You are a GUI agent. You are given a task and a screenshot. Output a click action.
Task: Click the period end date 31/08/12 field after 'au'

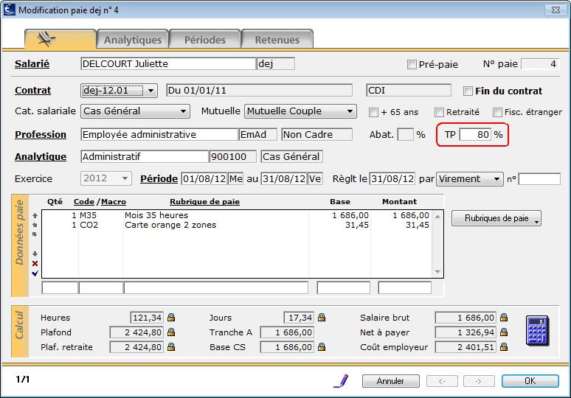pos(284,178)
